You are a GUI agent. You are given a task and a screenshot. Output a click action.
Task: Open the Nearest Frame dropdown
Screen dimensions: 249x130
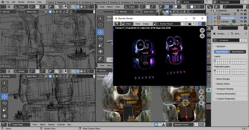coord(183,124)
